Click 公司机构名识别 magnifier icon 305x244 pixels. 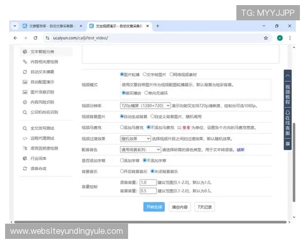coord(25,112)
